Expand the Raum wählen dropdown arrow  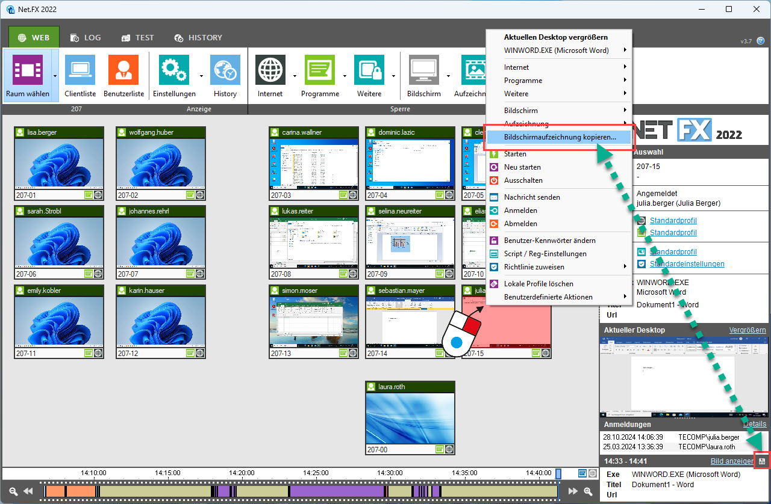point(55,76)
